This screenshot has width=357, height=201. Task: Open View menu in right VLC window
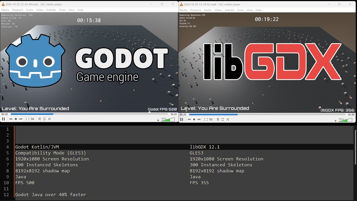coord(250,10)
